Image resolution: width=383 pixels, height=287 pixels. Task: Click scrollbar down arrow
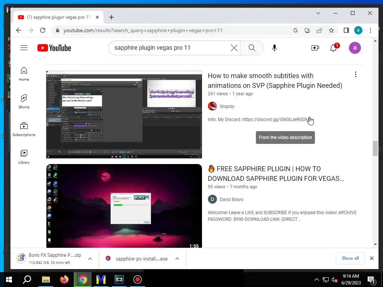coord(375,244)
